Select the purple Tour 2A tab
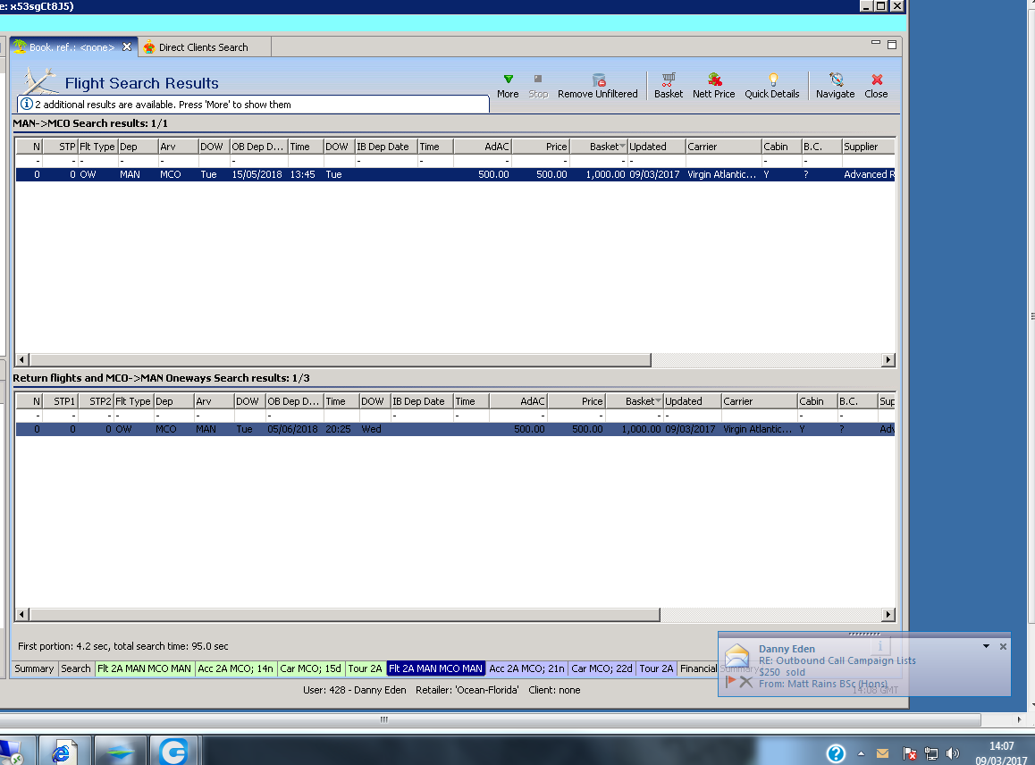 coord(656,668)
